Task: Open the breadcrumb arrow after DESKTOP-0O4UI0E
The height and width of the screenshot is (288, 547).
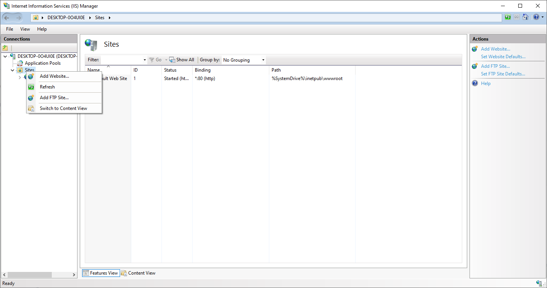Action: 90,18
